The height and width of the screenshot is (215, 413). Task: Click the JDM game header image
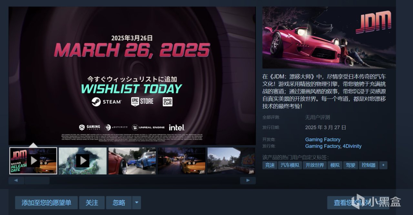tap(329, 37)
